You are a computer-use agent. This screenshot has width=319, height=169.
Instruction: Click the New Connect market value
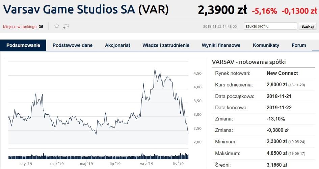pyautogui.click(x=282, y=73)
